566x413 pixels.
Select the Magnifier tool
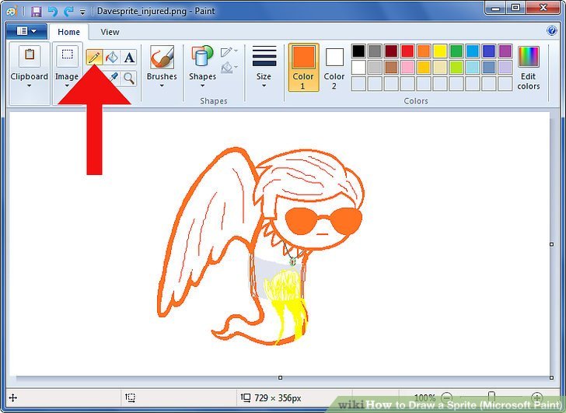tap(129, 78)
